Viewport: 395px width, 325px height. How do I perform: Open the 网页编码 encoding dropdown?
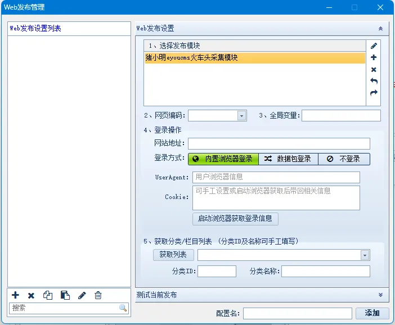click(241, 115)
